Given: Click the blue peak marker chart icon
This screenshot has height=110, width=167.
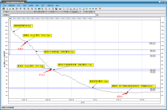Looking at the screenshot, I should (80, 9).
